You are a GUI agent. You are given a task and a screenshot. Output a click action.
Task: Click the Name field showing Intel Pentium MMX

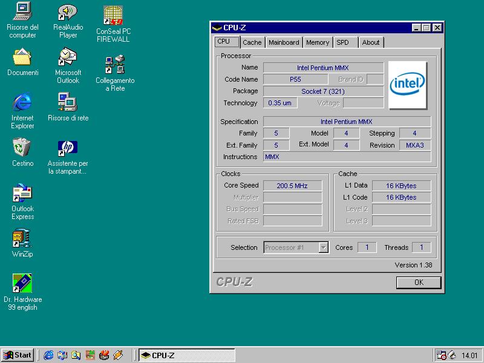(x=323, y=68)
